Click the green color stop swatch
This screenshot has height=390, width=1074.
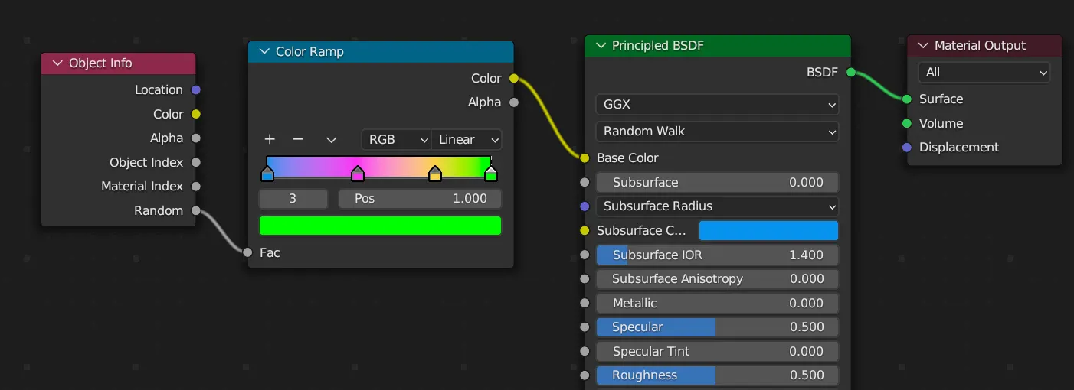tap(380, 226)
